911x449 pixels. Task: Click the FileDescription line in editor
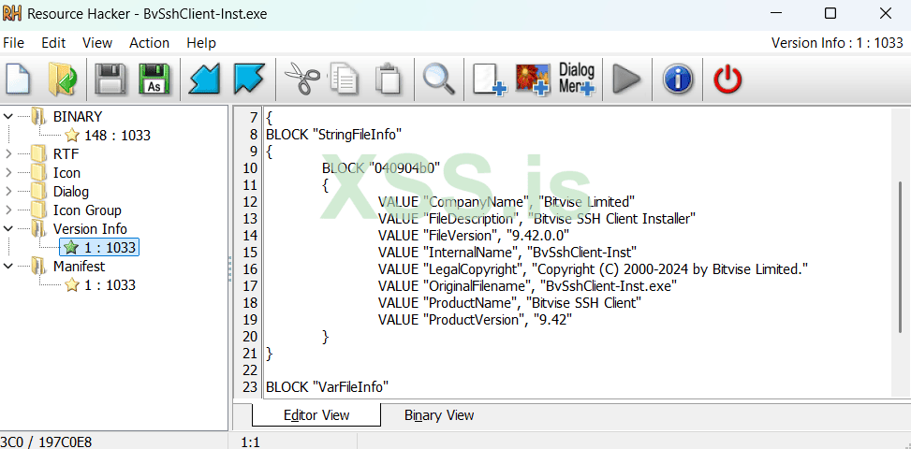click(536, 219)
